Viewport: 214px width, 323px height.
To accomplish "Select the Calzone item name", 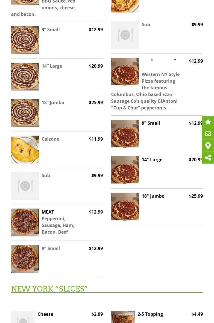I will click(x=50, y=139).
